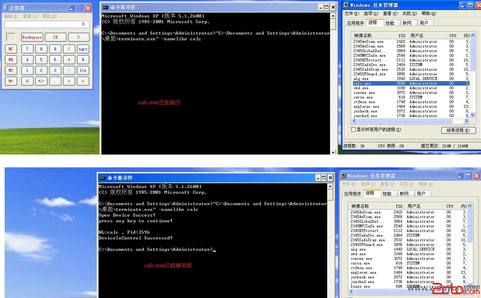Select the highlighted calc.exe process row
Screen dimensions: 481x298
(393, 83)
